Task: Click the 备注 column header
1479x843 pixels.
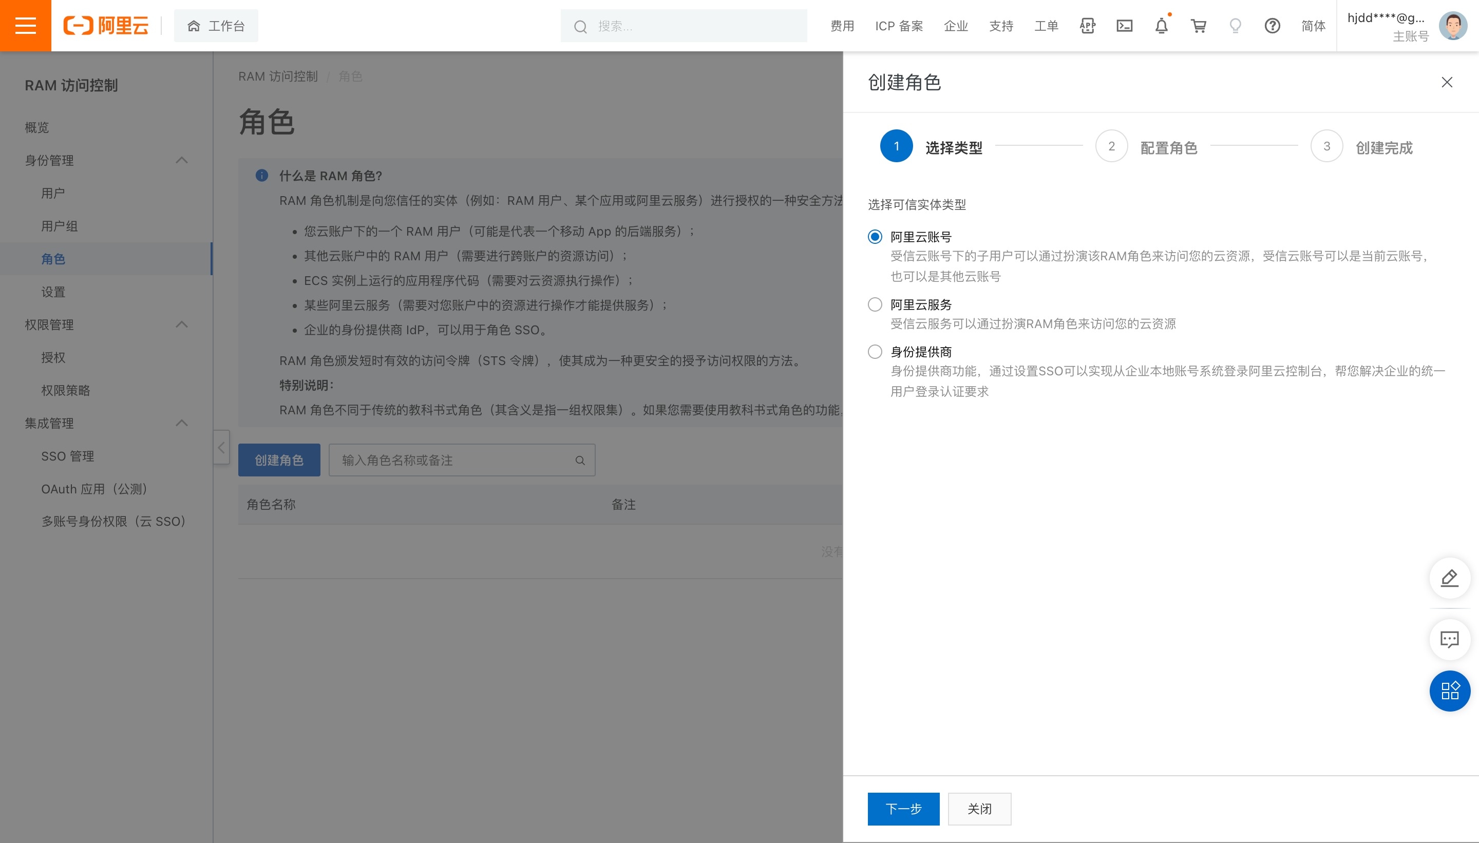Action: coord(623,504)
